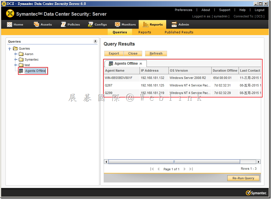
Task: Click the Re-Run Query button
Action: tap(243, 178)
